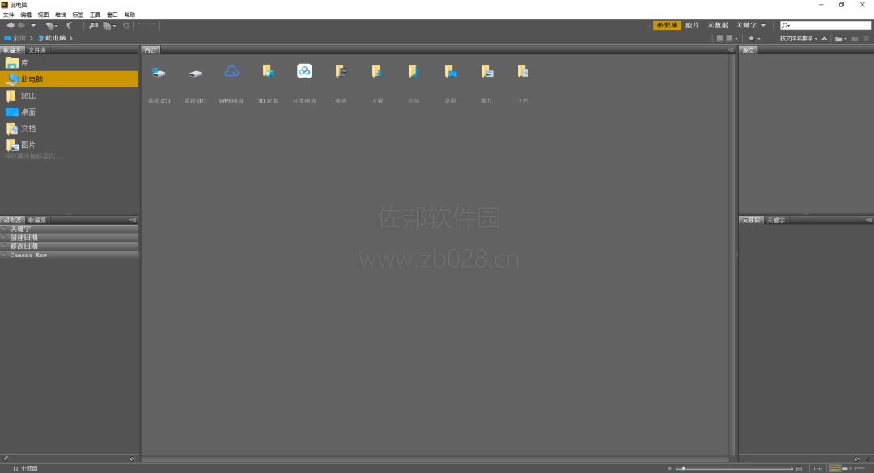Click the search input field

coord(825,26)
